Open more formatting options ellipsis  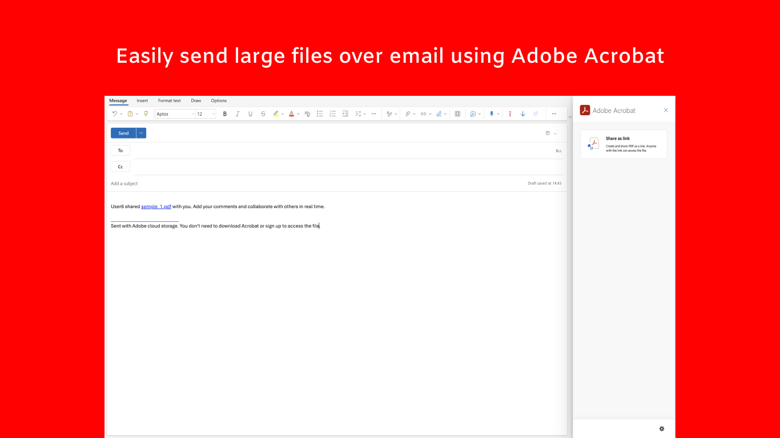point(373,113)
